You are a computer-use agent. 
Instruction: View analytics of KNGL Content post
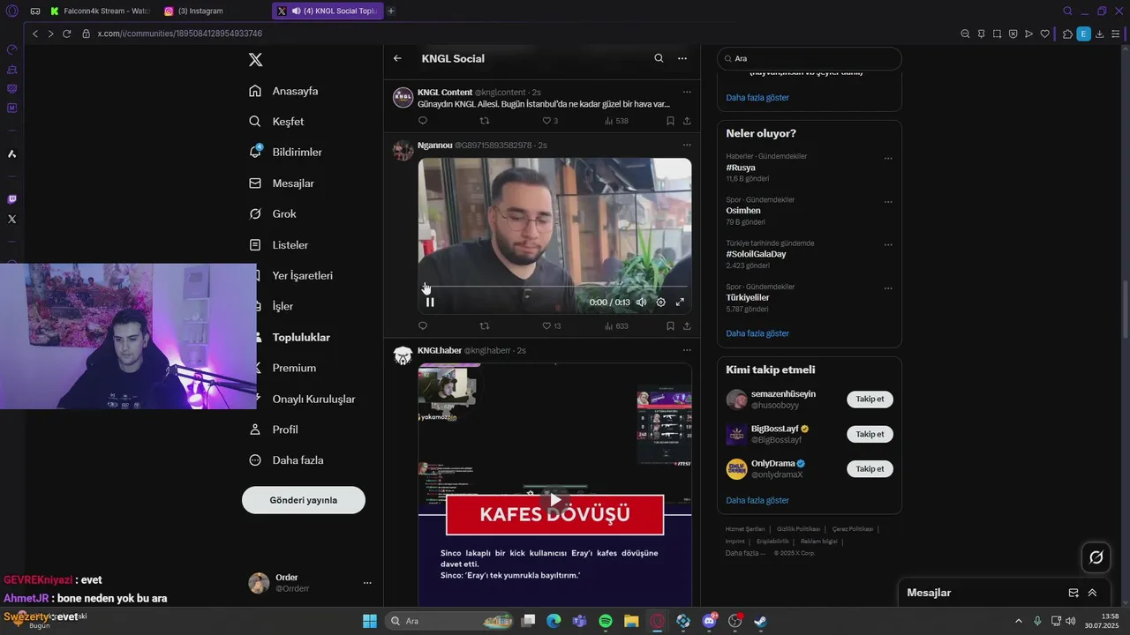point(616,121)
